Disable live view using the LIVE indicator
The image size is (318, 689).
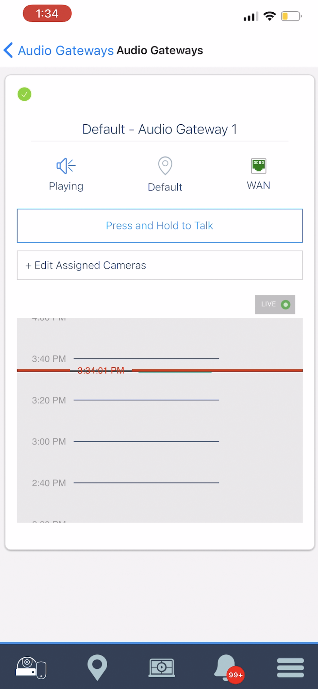[275, 304]
